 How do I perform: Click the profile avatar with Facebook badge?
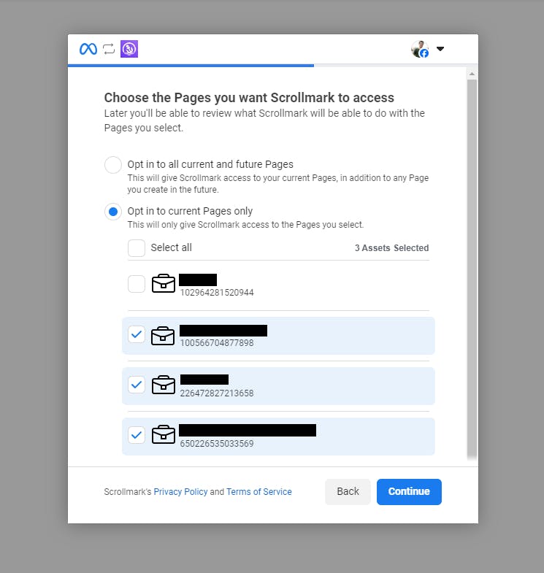click(420, 49)
